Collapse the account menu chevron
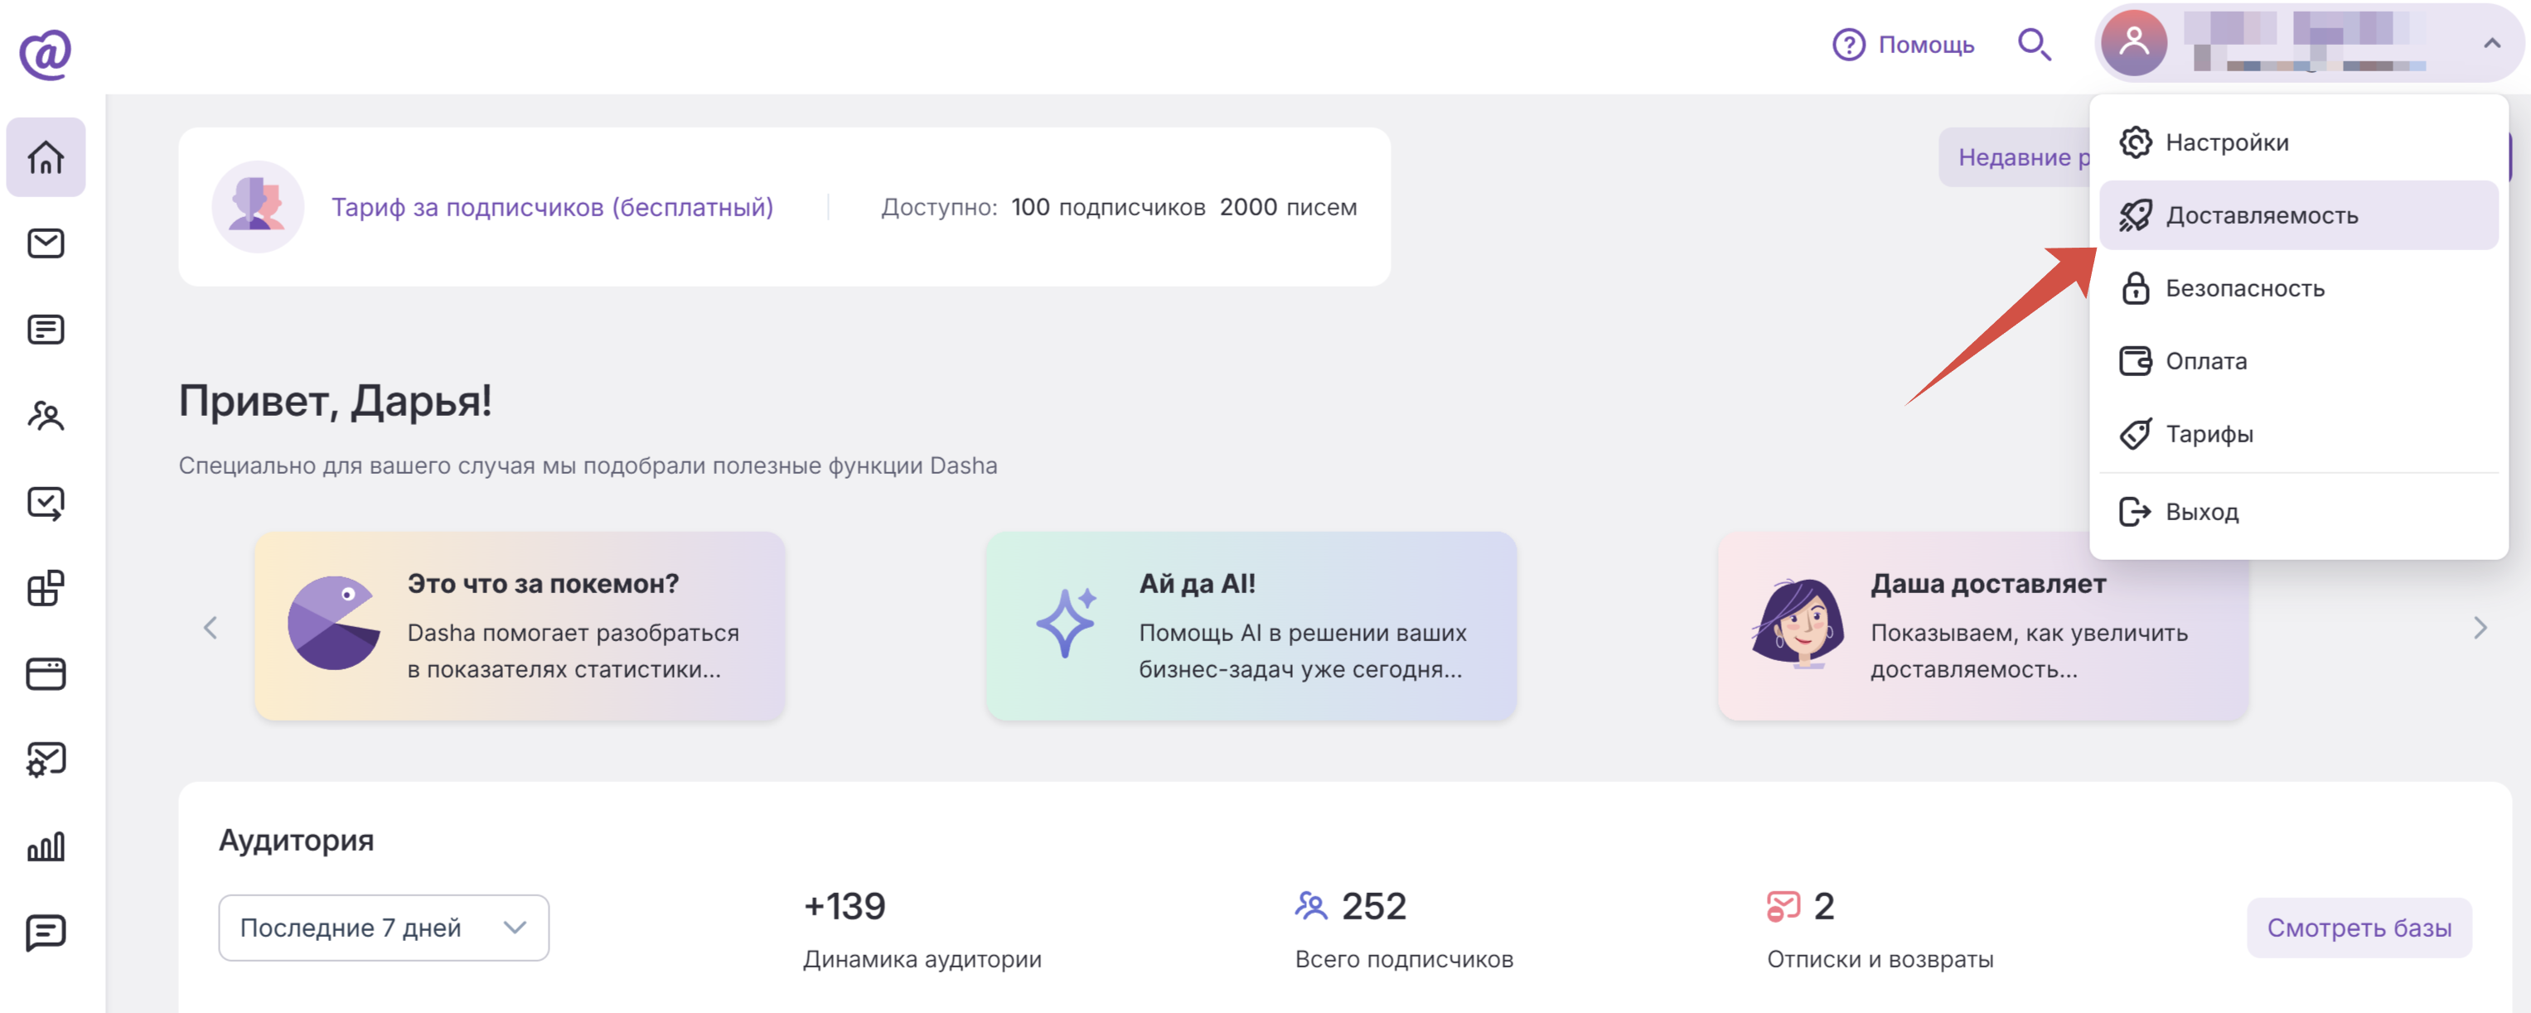This screenshot has width=2531, height=1013. [2492, 43]
